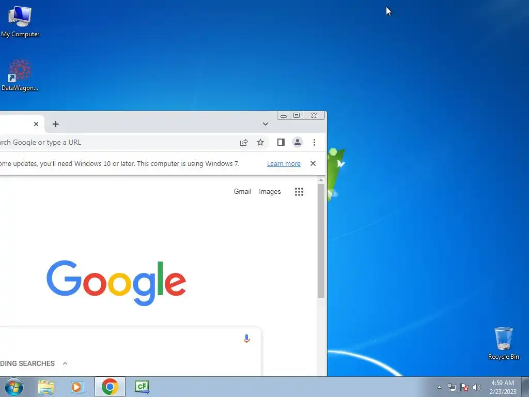Open a new Chrome tab

click(x=56, y=124)
